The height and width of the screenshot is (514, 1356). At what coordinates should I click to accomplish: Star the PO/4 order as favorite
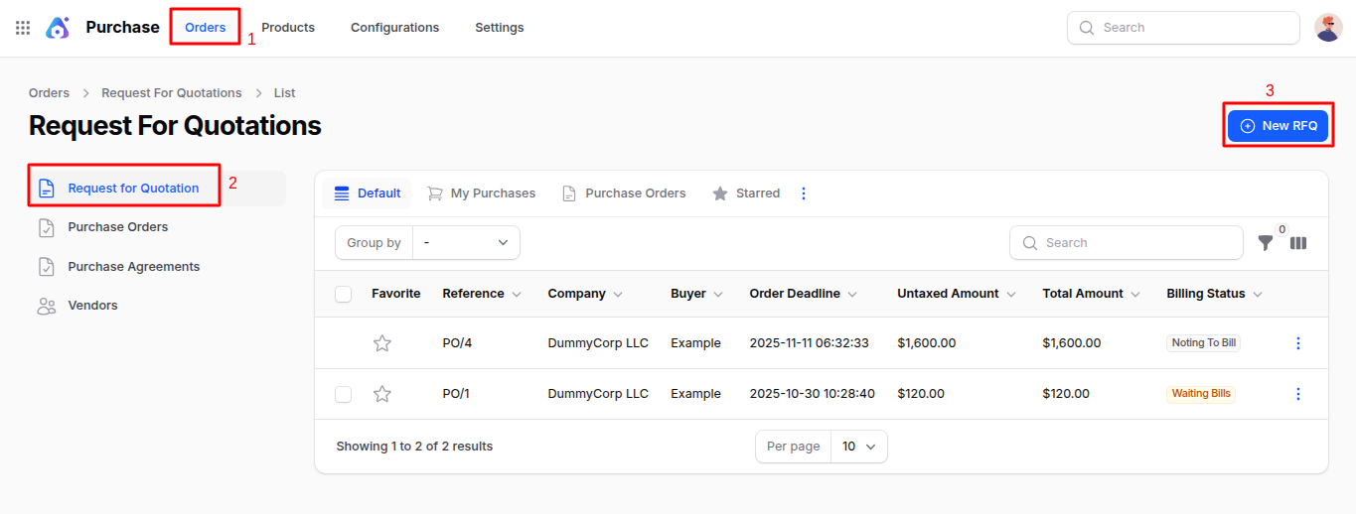pos(382,343)
